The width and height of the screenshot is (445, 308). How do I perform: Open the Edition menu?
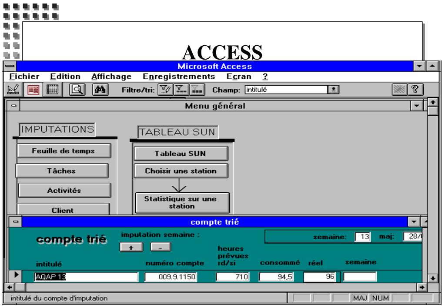coord(65,77)
